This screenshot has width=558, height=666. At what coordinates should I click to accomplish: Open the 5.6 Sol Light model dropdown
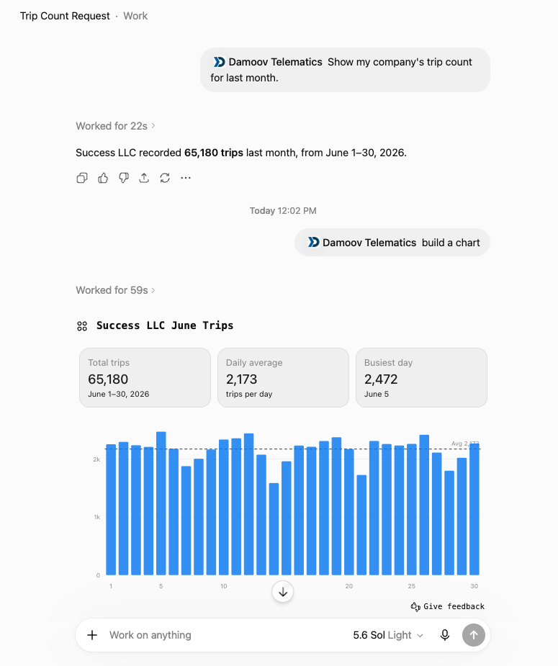tap(387, 635)
